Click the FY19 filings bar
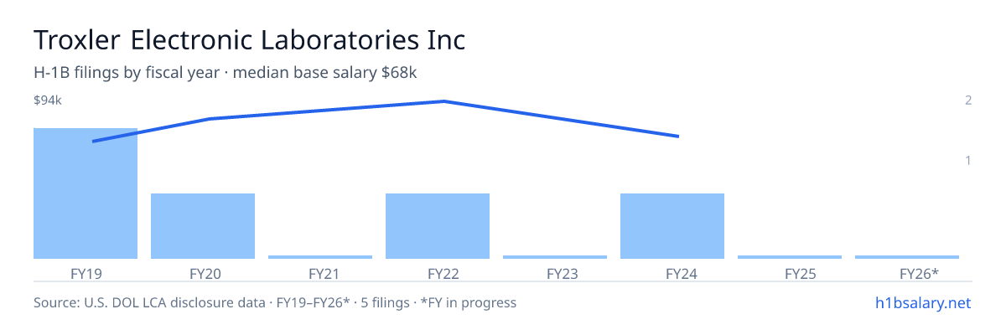Image resolution: width=1006 pixels, height=335 pixels. pyautogui.click(x=86, y=193)
